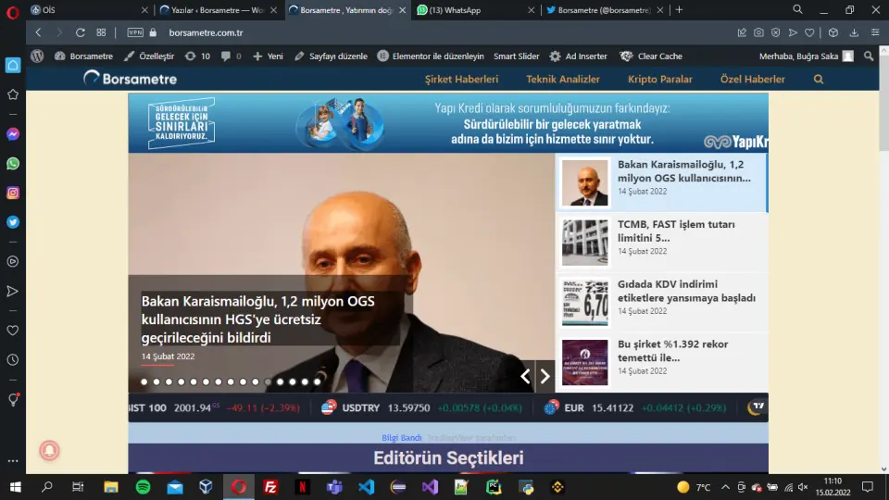Viewport: 889px width, 500px height.
Task: Switch to the WhatsApp browser tab
Action: pos(472,9)
